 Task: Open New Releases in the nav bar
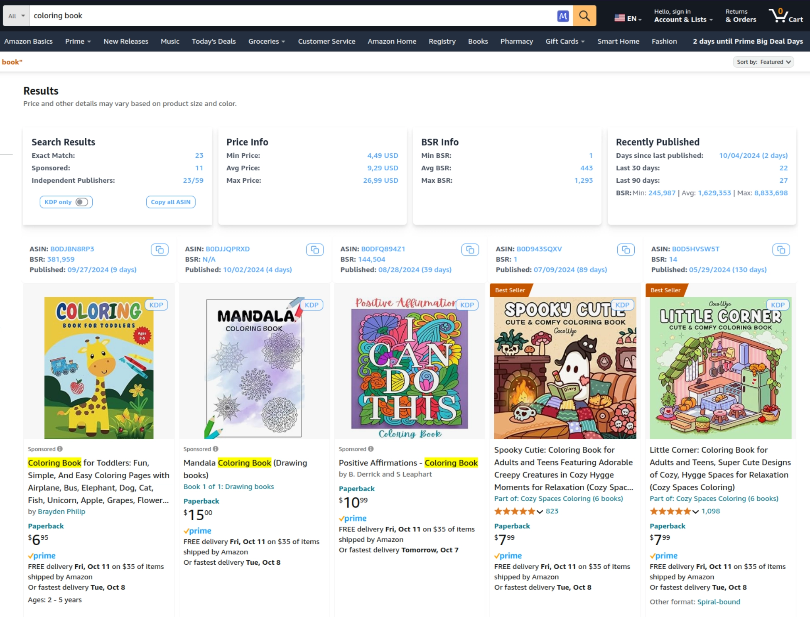[126, 41]
